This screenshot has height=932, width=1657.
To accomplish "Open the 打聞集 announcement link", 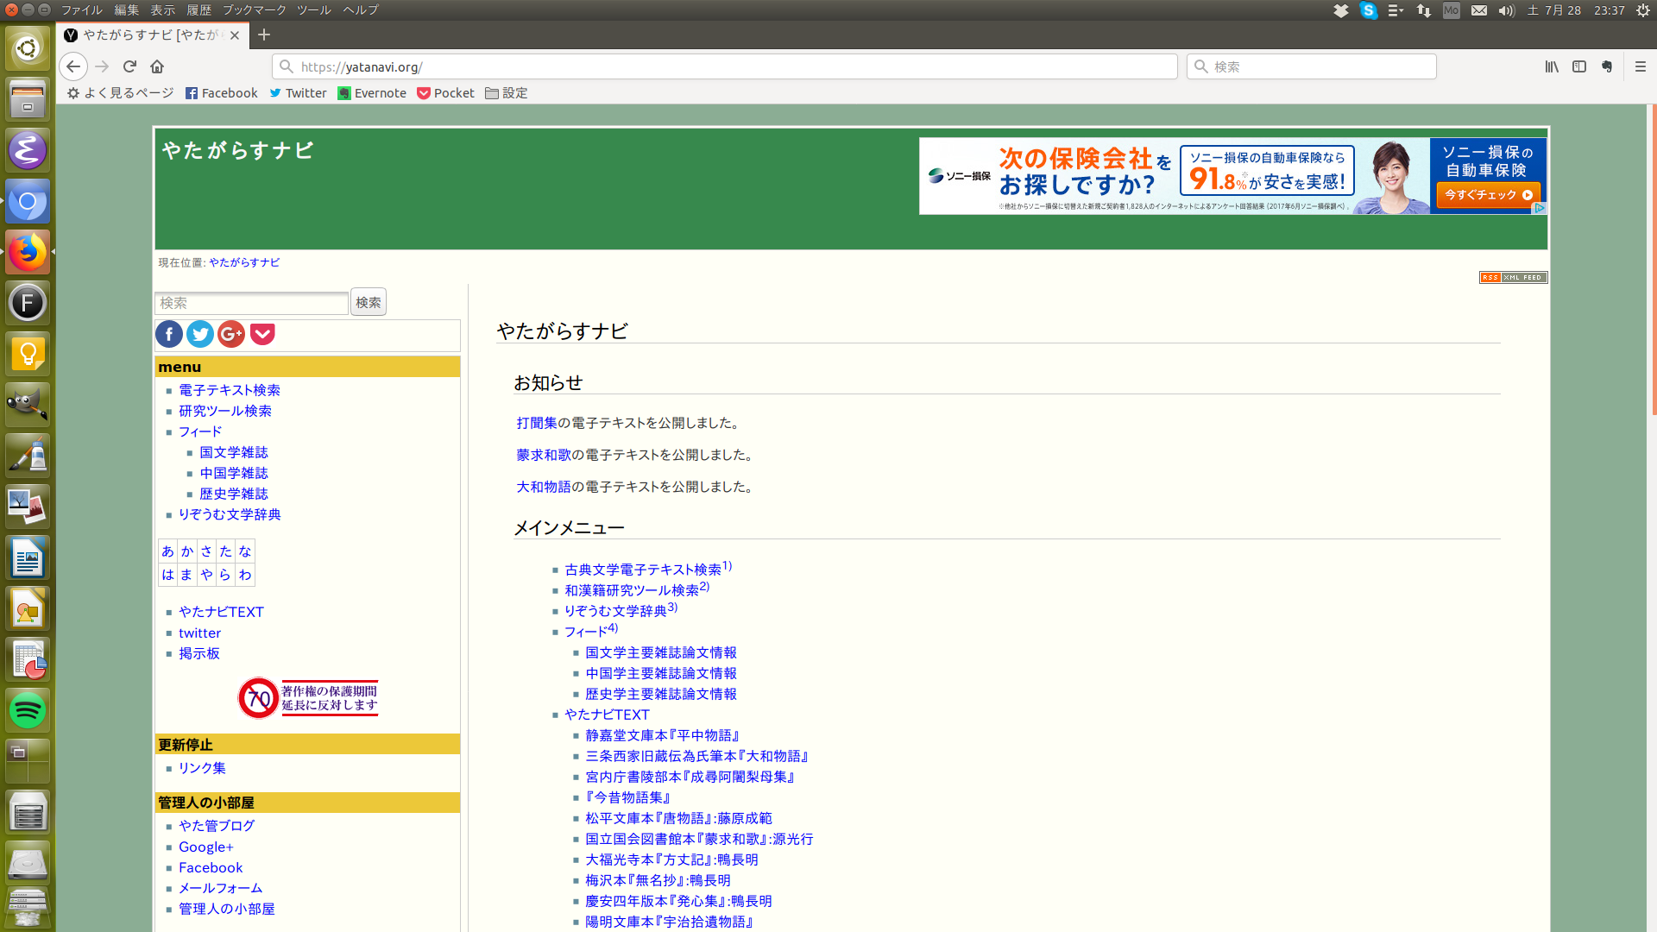I will pos(537,423).
